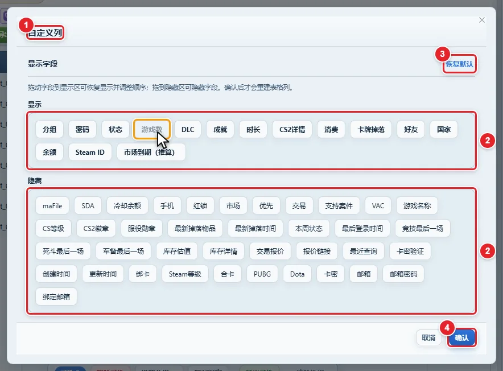Click the hidden 报价链接 chip

[317, 252]
